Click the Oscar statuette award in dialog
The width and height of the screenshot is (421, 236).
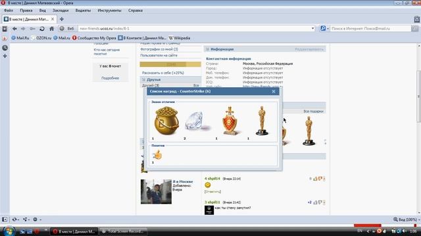pos(262,121)
